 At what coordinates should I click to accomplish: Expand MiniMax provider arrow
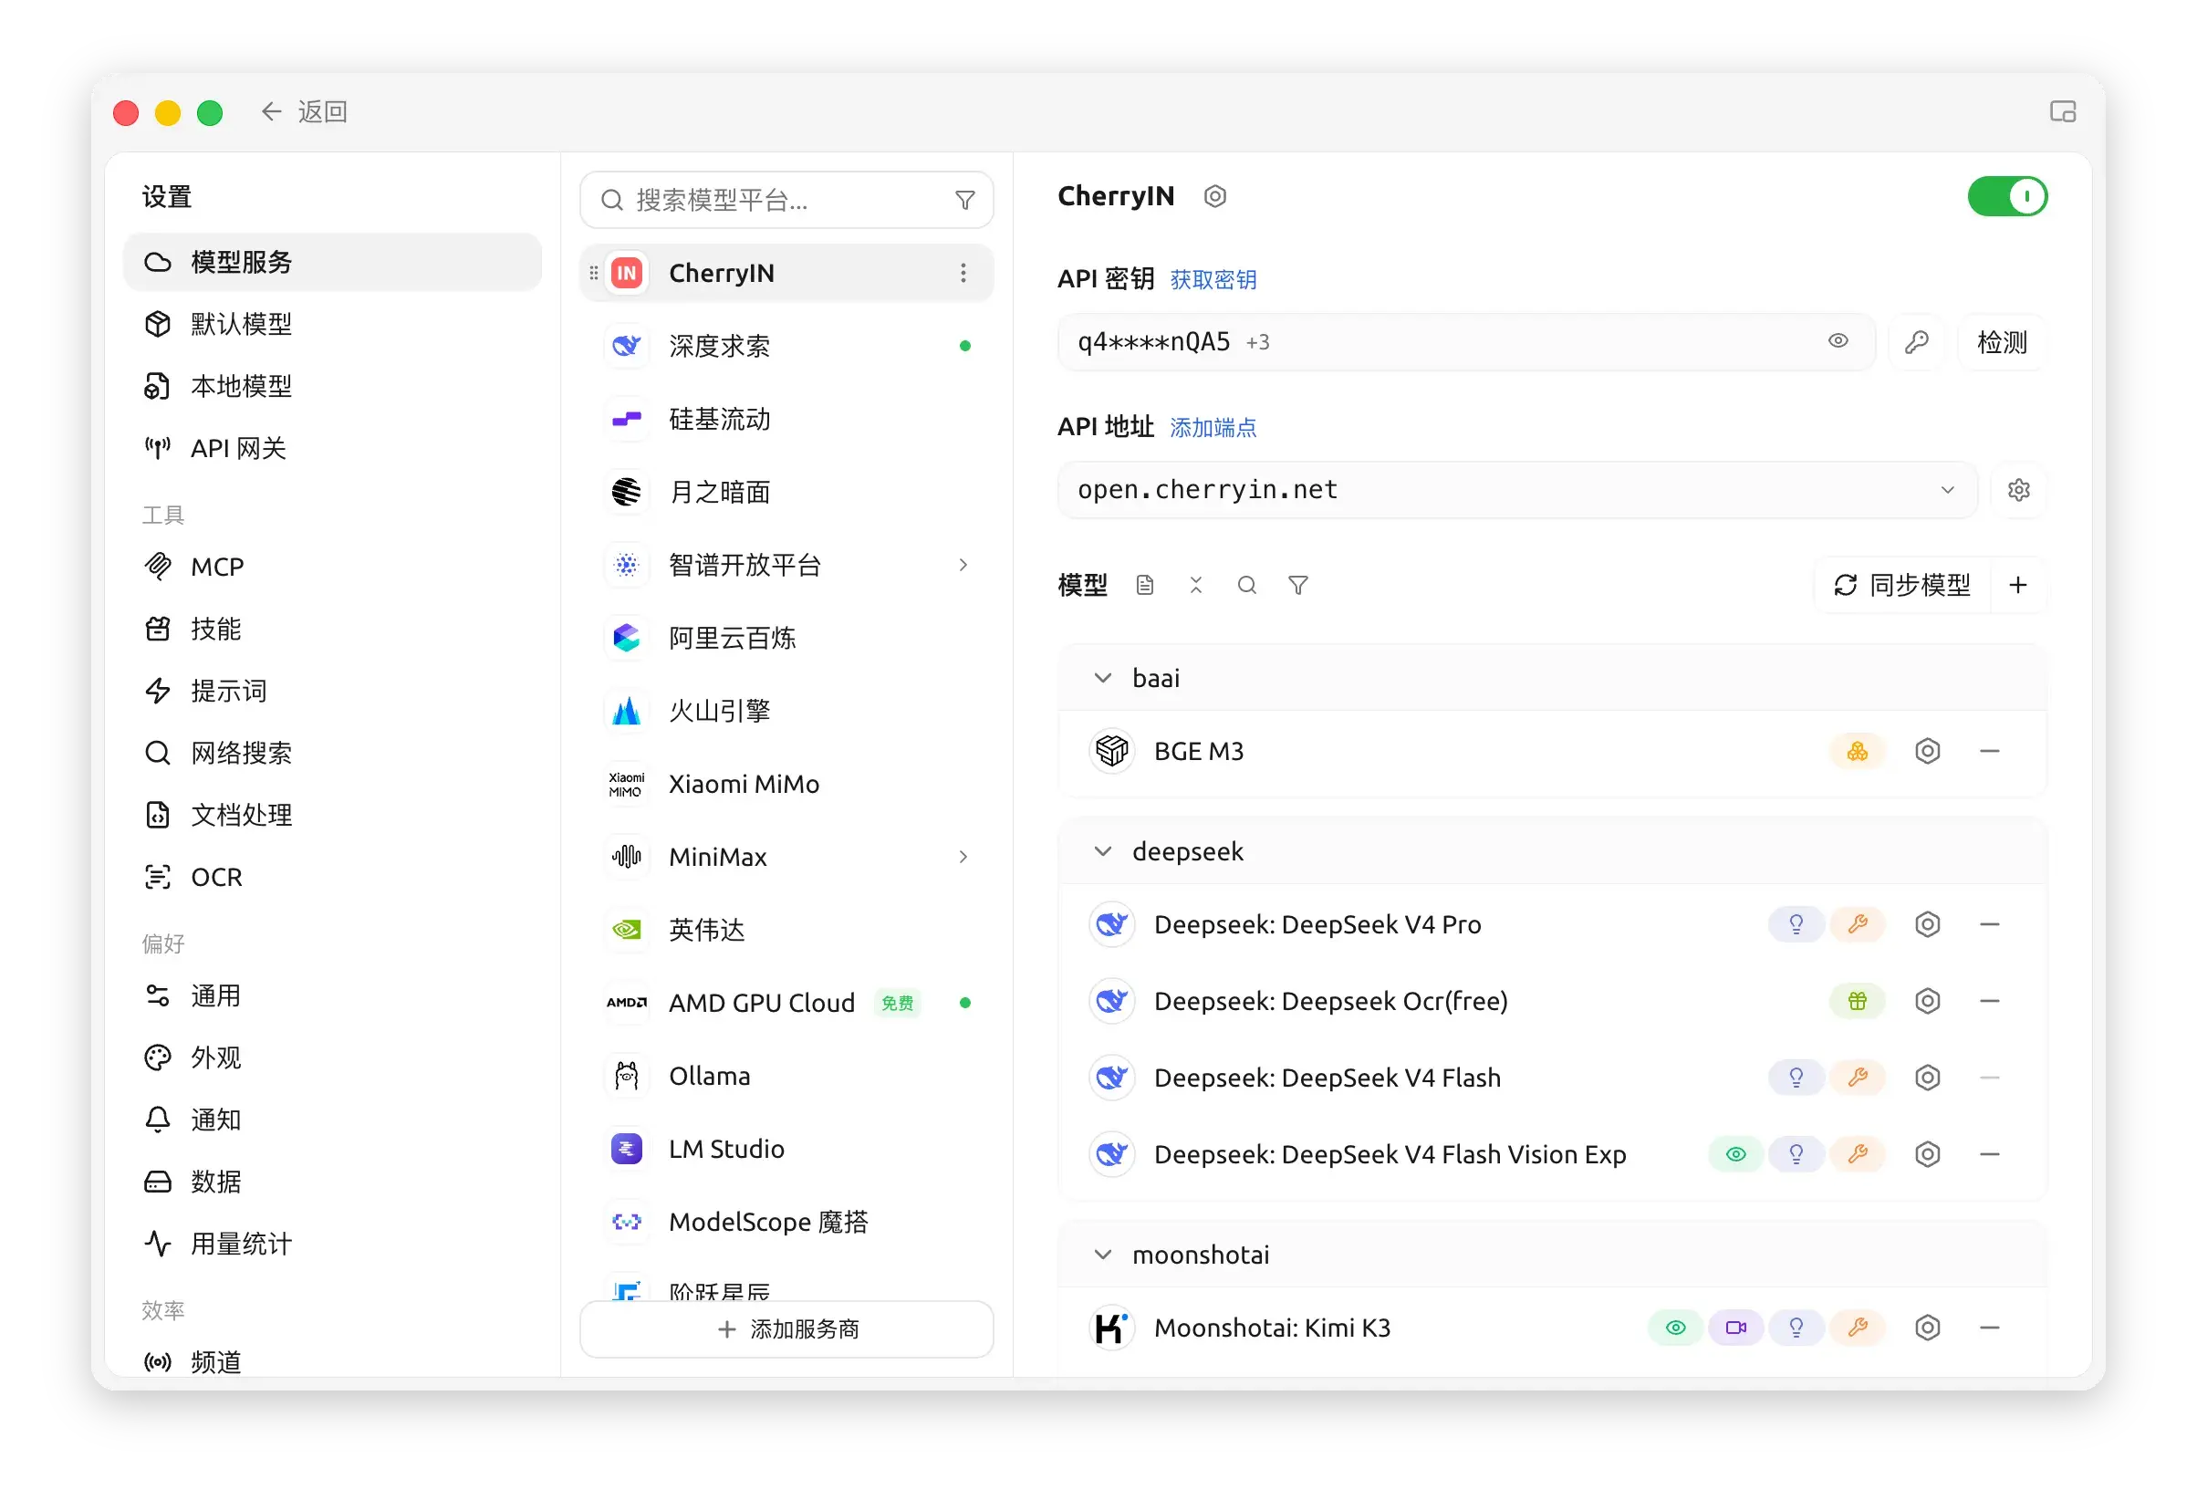click(x=963, y=858)
